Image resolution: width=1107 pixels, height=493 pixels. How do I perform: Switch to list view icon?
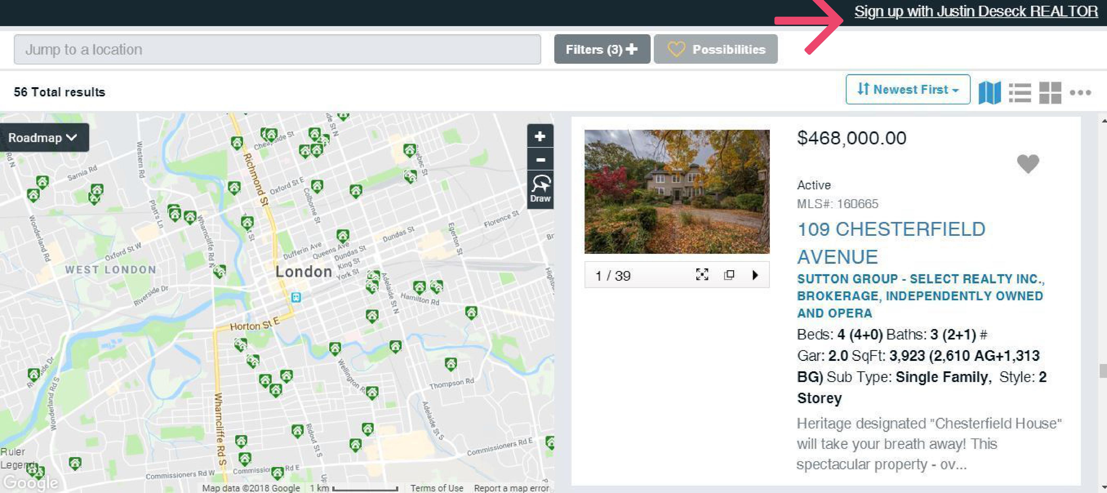1020,92
